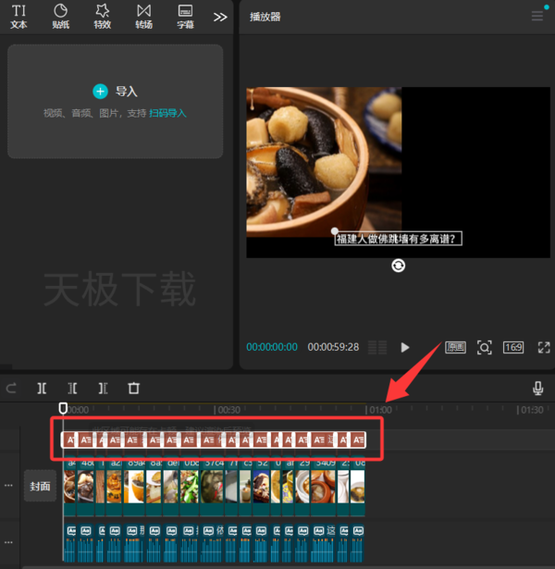Click the rotate handle below the subtitle
Viewport: 555px width, 569px height.
(398, 266)
